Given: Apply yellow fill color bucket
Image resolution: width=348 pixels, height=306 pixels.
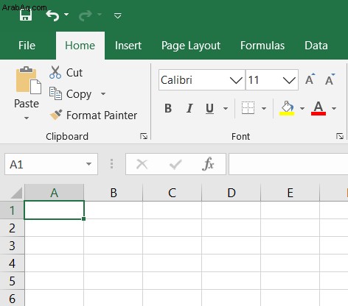Looking at the screenshot, I should tap(287, 108).
